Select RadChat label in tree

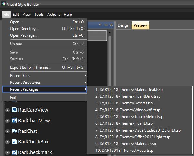tap(28, 131)
